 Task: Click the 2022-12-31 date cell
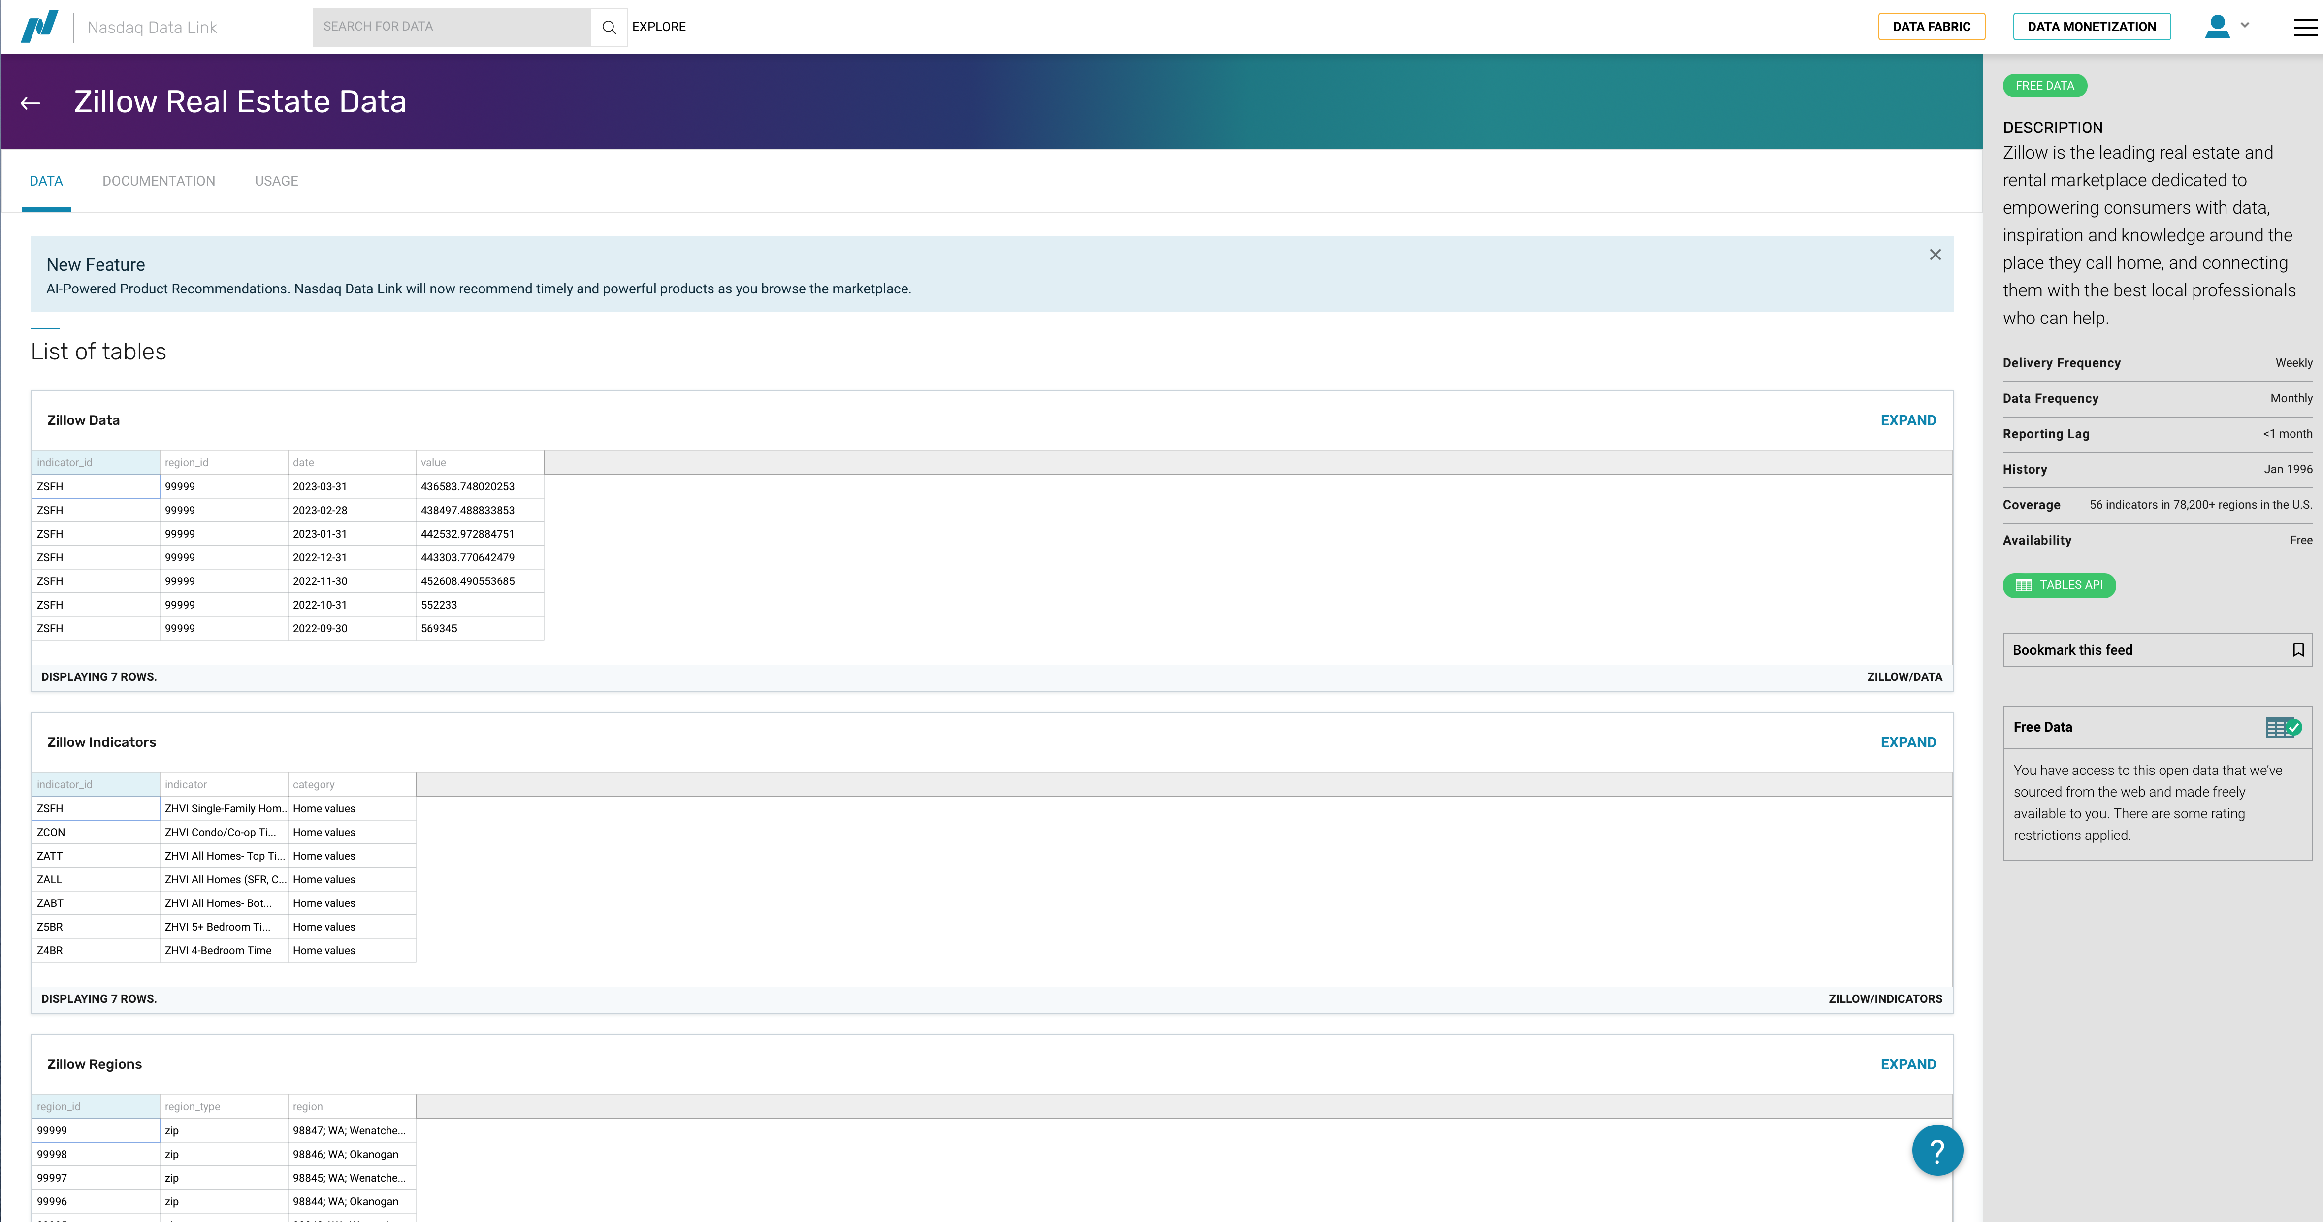point(352,557)
